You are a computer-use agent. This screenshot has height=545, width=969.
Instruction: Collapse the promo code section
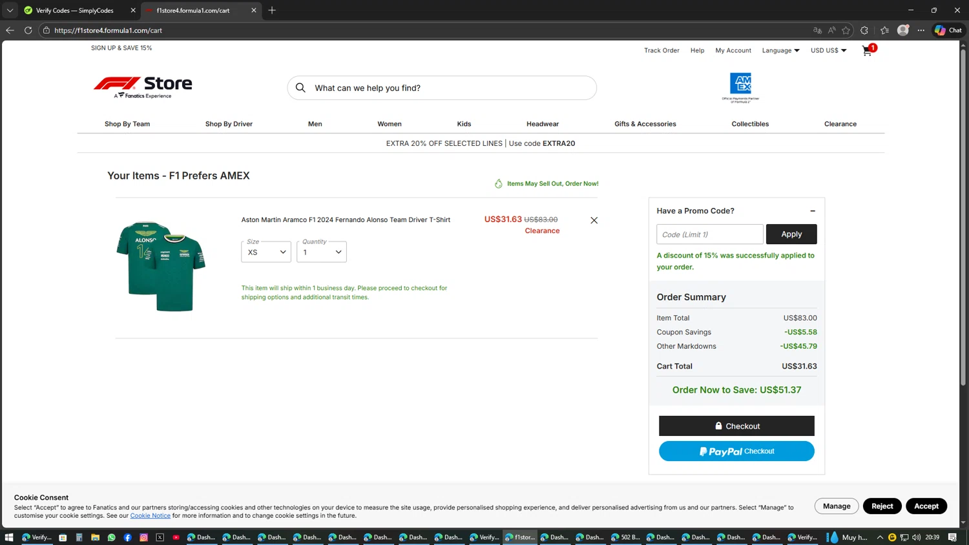point(813,211)
